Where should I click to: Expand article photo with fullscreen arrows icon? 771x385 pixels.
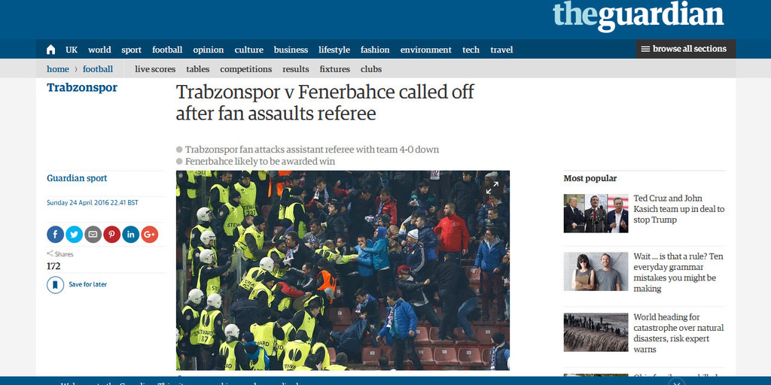coord(492,188)
